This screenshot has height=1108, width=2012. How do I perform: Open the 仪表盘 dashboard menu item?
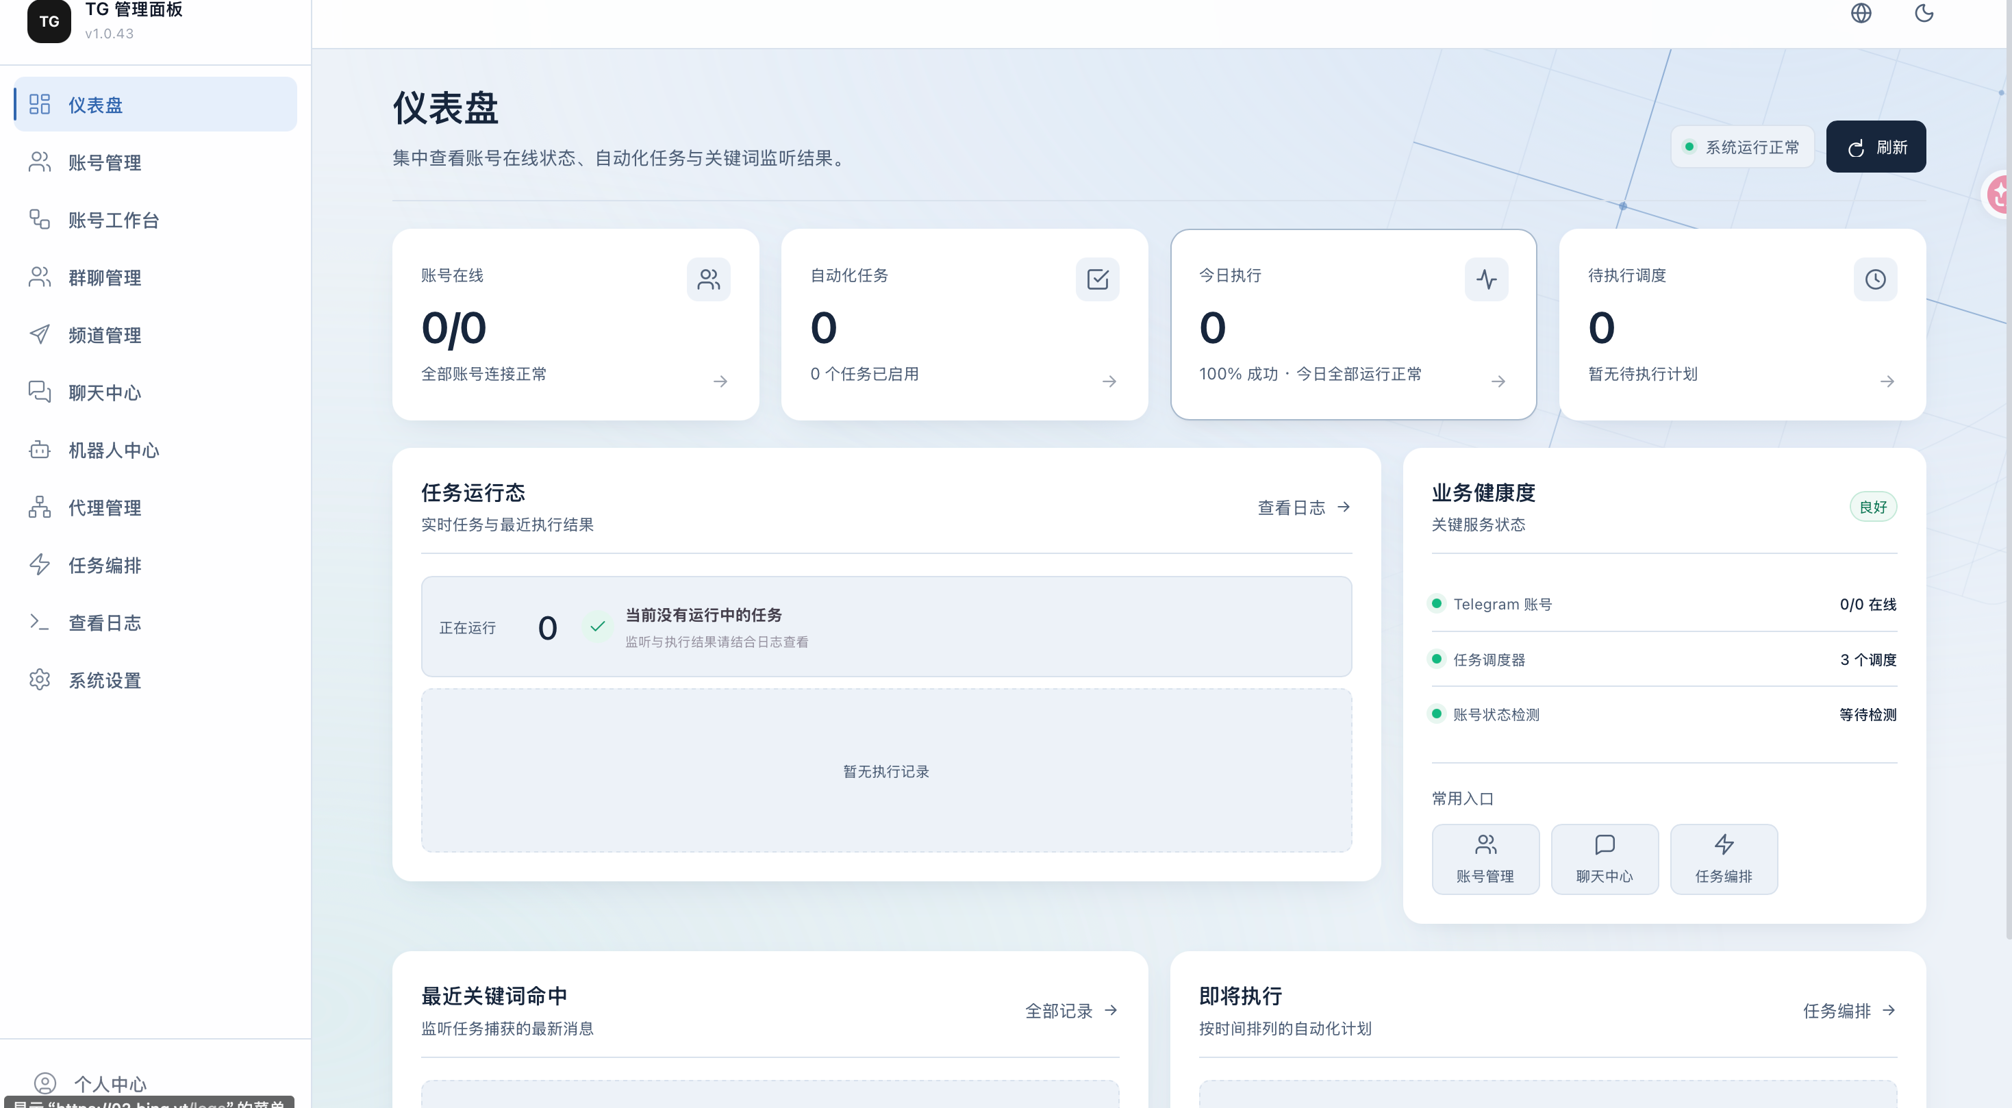[x=155, y=105]
